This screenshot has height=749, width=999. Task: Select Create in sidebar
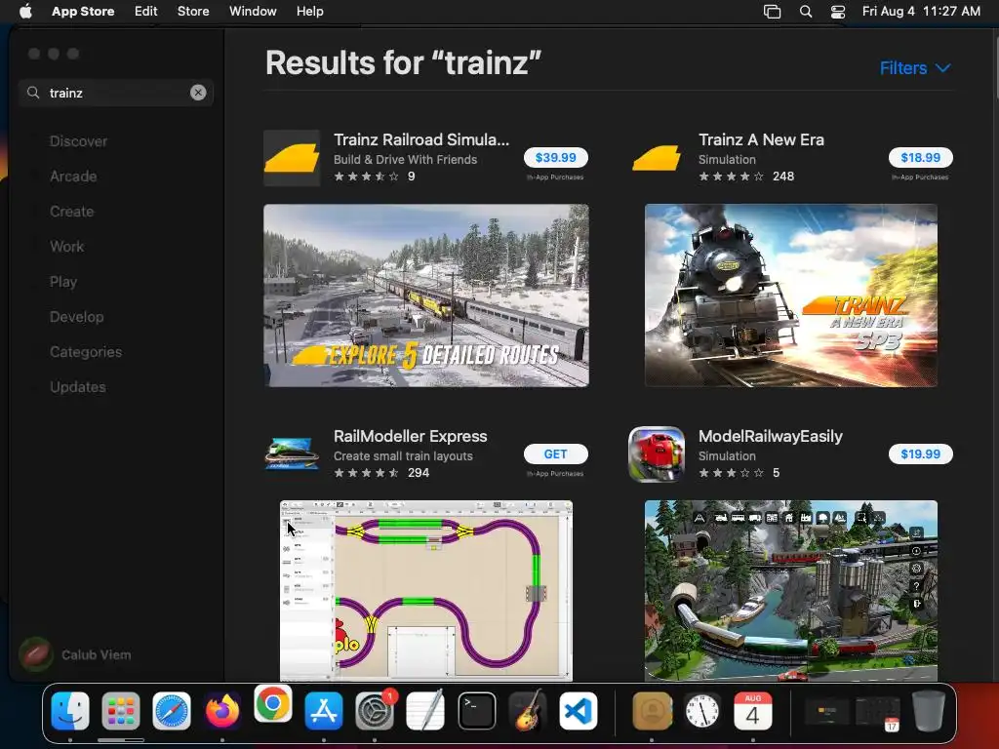pos(71,212)
